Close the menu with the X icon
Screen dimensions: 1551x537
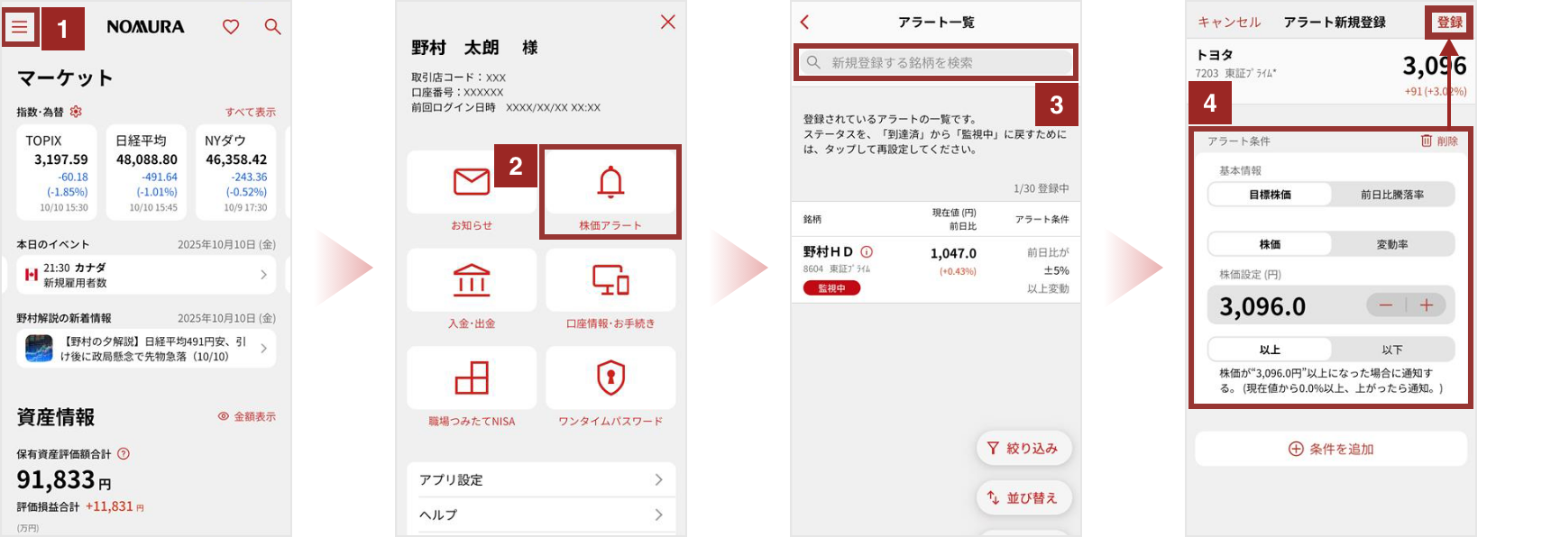(x=667, y=22)
